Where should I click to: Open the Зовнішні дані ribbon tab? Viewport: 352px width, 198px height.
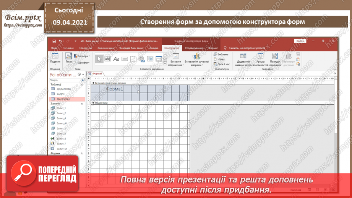[x=105, y=48]
